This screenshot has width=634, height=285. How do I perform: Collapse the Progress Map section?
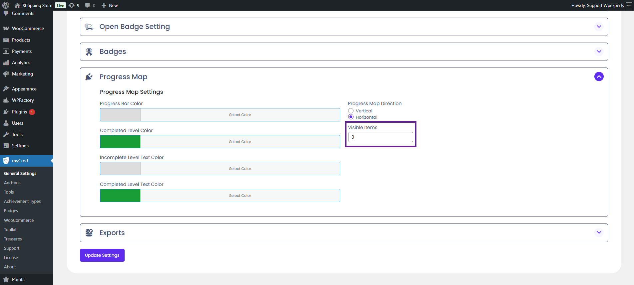tap(599, 77)
